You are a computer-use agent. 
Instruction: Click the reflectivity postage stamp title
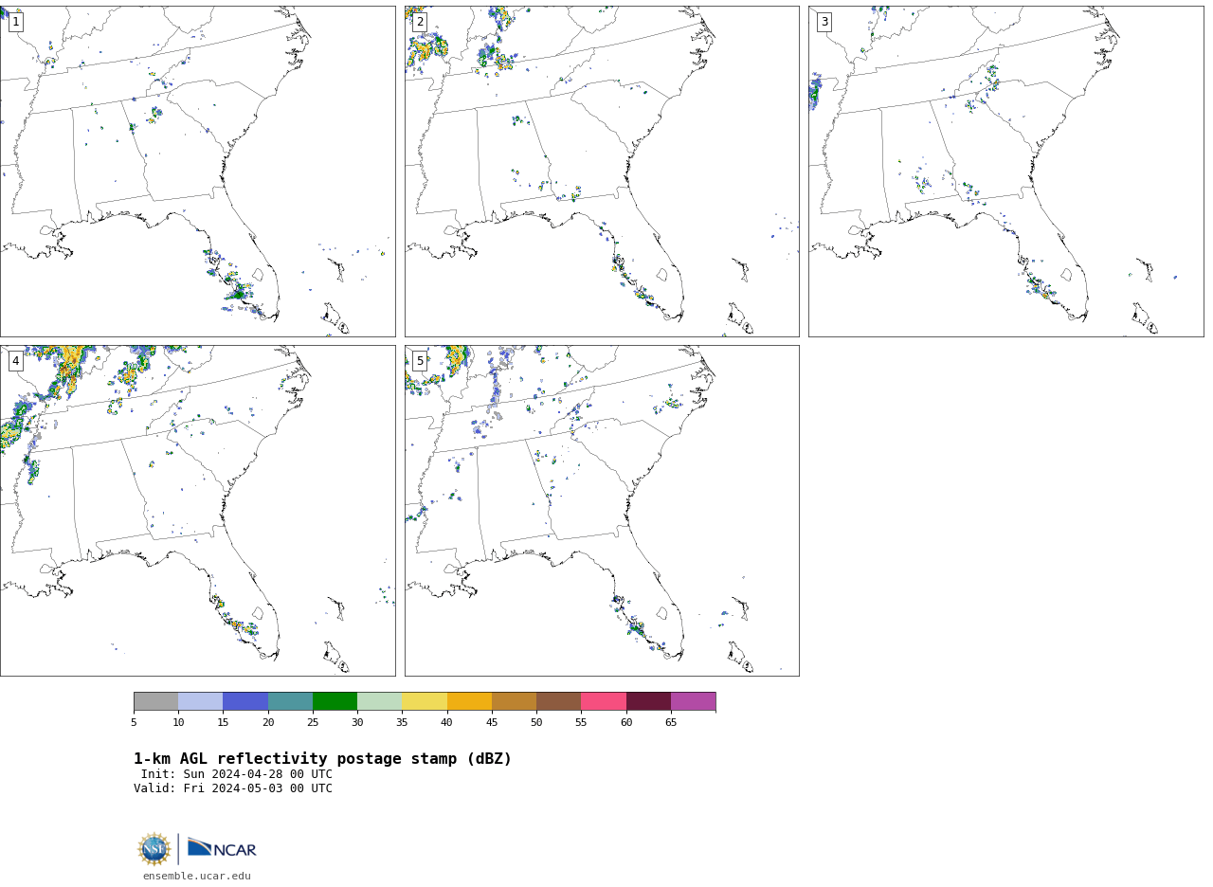coord(322,759)
